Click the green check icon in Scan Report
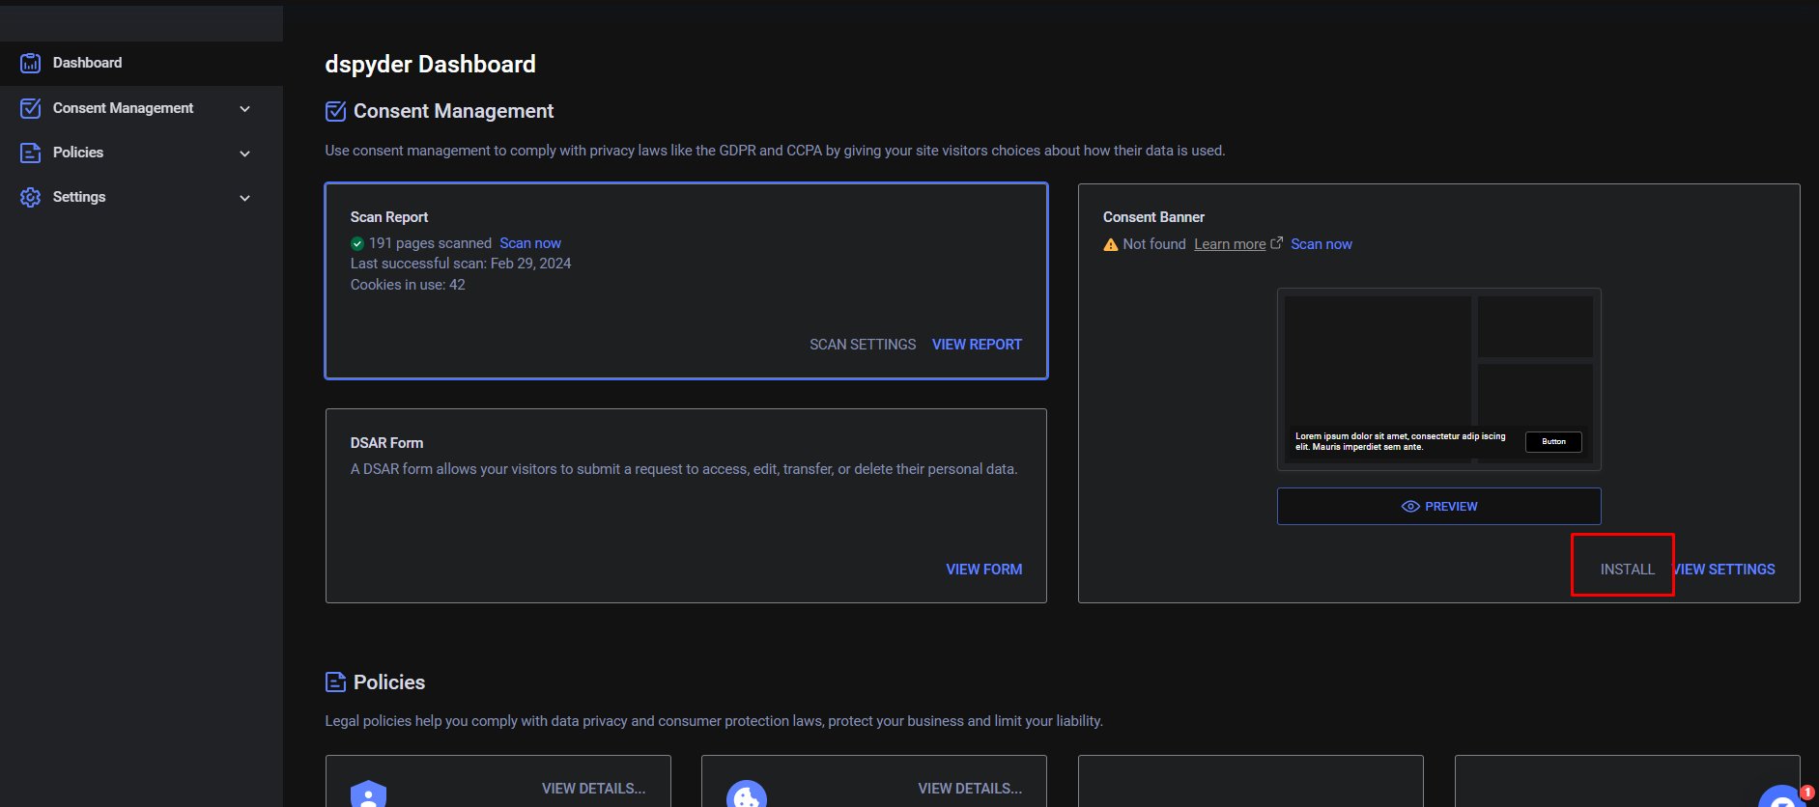Viewport: 1819px width, 807px height. pyautogui.click(x=357, y=243)
